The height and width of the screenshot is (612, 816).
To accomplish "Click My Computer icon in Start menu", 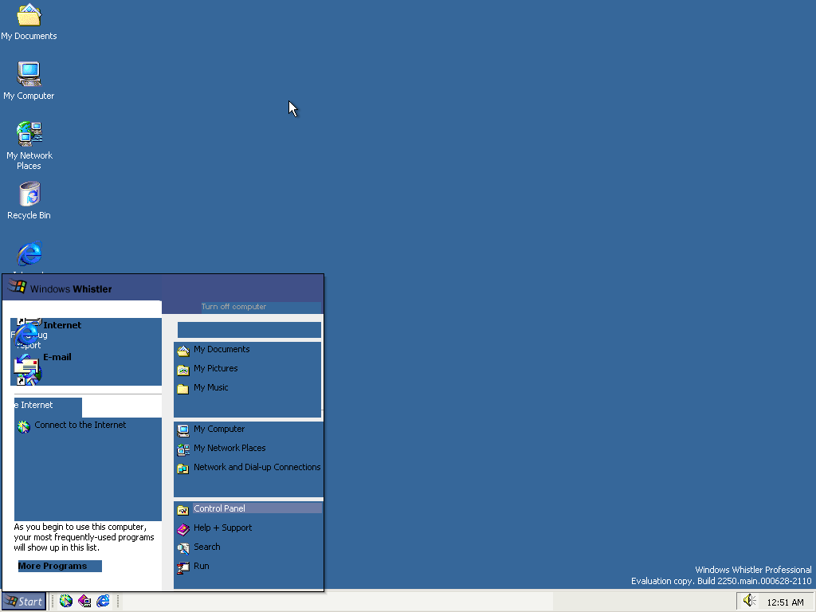I will point(183,430).
